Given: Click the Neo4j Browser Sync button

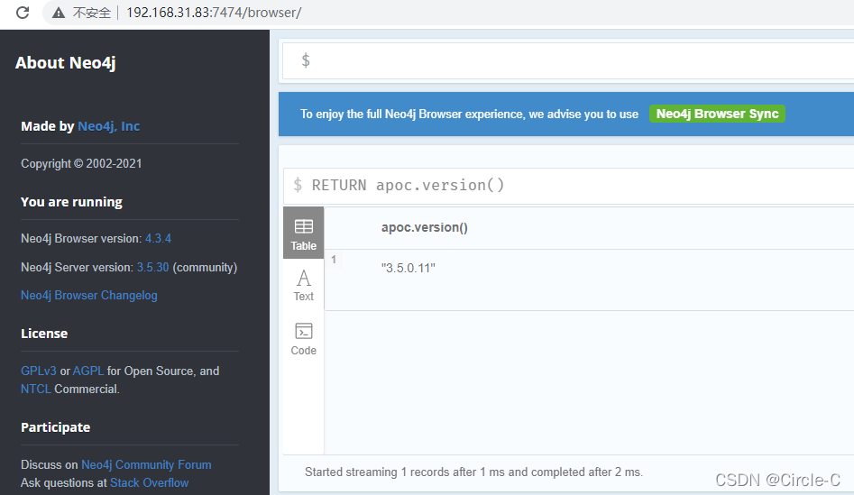Looking at the screenshot, I should click(x=717, y=114).
